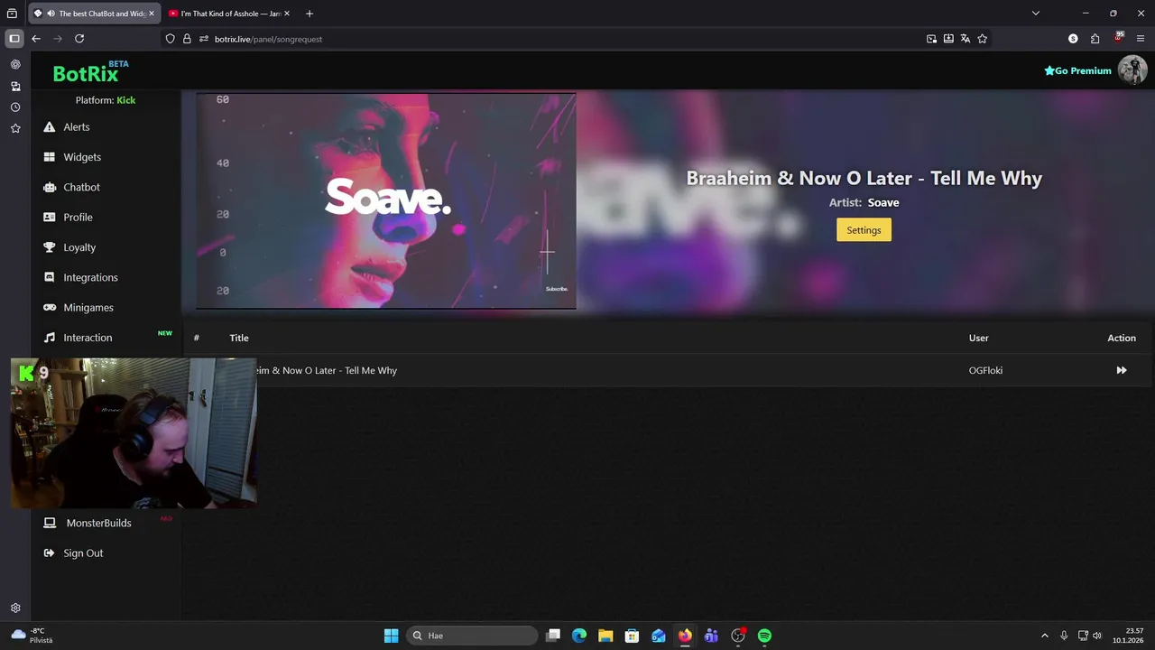Click the volume icon in system tray
Image resolution: width=1155 pixels, height=650 pixels.
click(x=1097, y=636)
